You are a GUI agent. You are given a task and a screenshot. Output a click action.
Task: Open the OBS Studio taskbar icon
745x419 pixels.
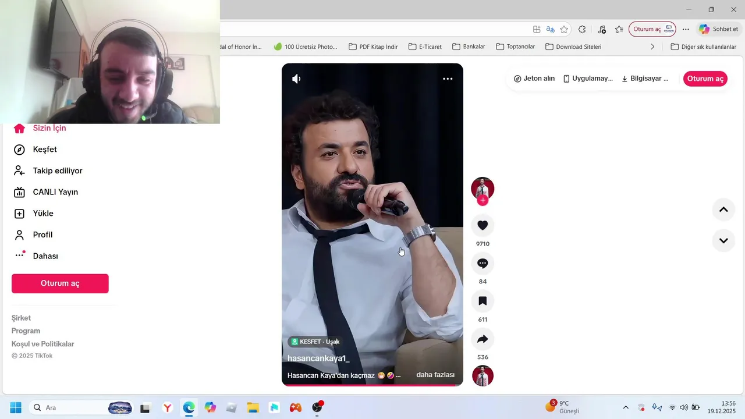[x=317, y=407]
